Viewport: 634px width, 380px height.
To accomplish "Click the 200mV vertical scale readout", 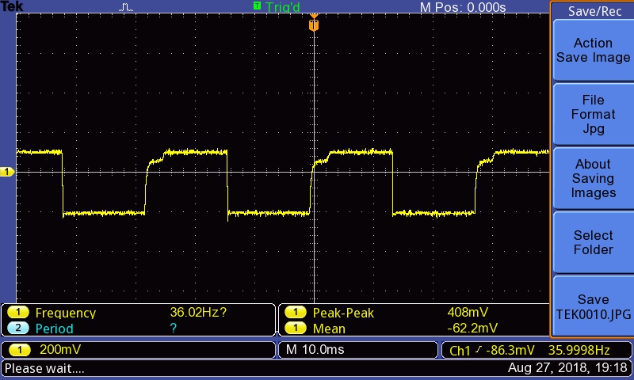I will pos(60,349).
